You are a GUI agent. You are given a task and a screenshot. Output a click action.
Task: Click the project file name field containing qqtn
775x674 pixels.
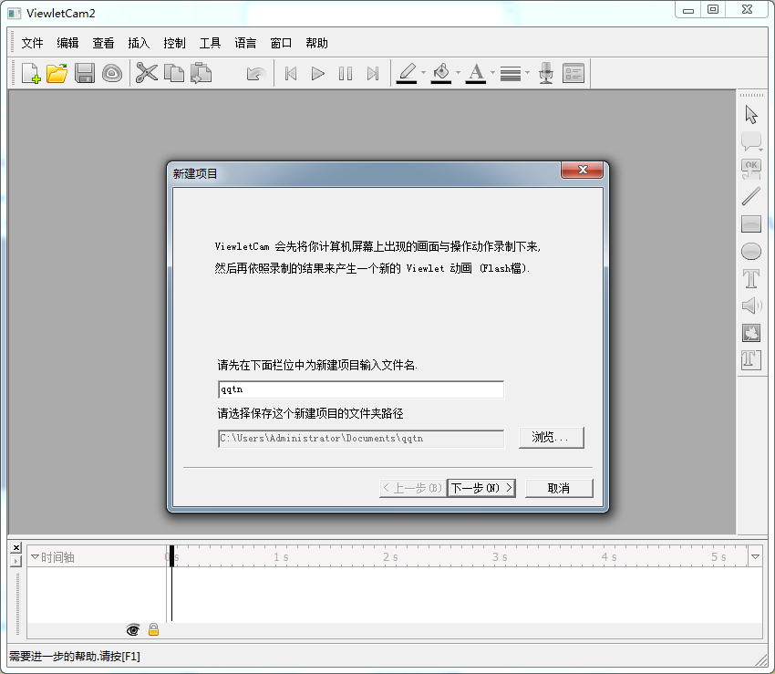360,389
